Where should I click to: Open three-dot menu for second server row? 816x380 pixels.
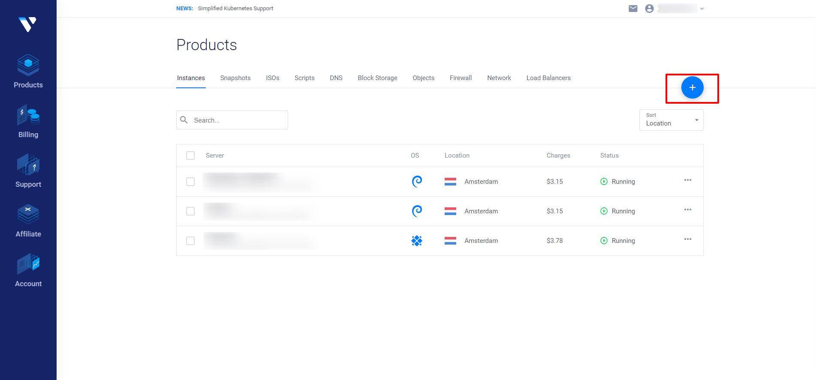688,209
